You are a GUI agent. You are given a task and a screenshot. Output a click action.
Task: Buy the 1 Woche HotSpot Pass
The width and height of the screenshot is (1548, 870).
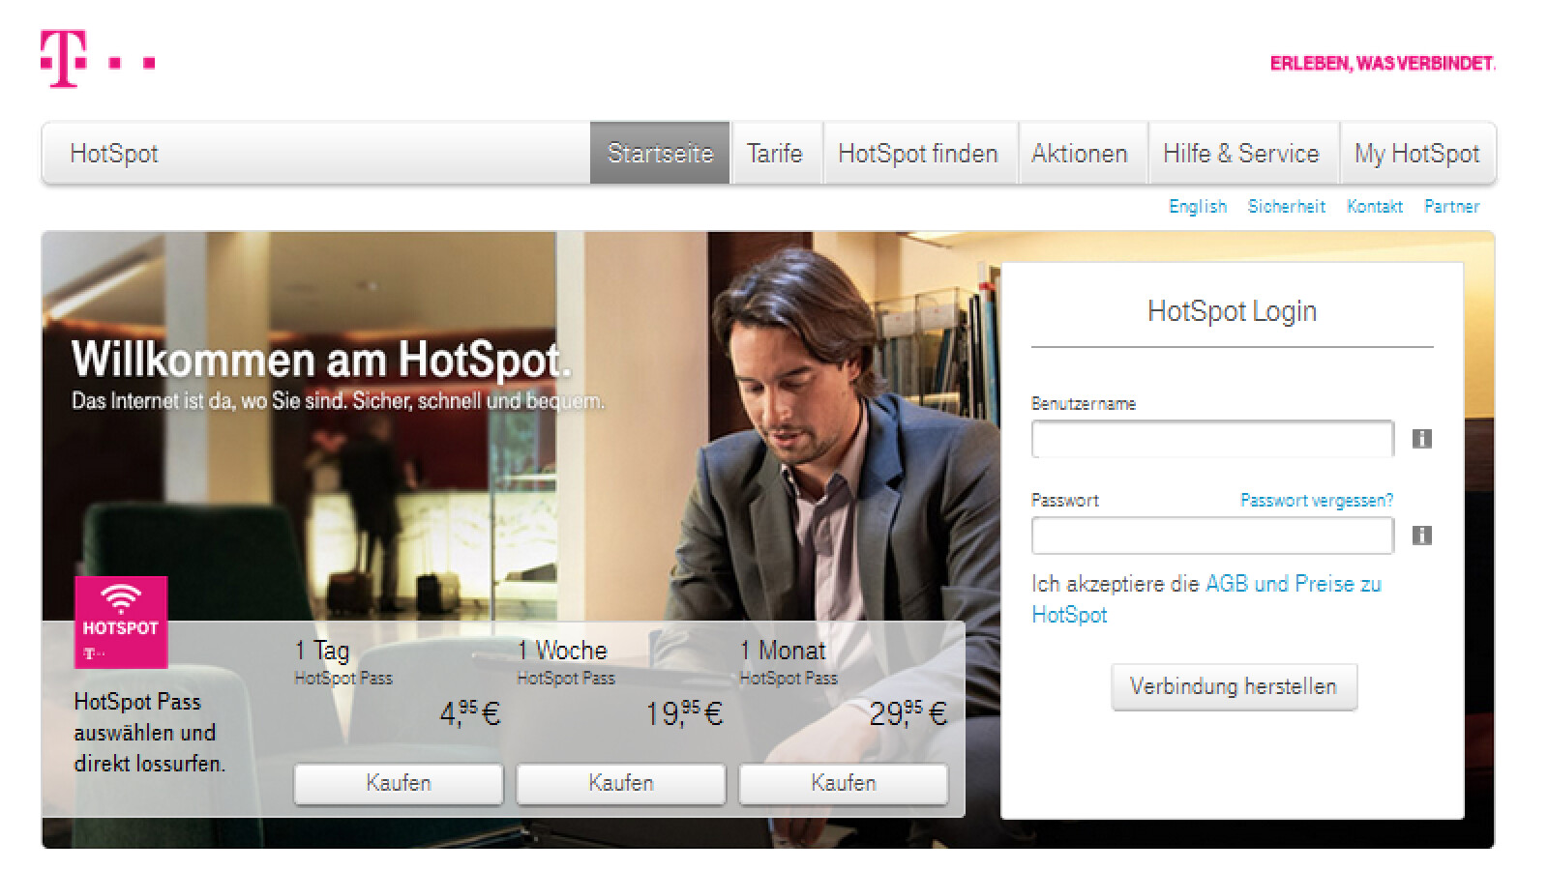[x=621, y=783]
